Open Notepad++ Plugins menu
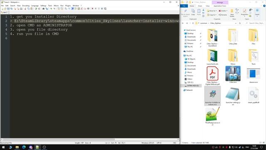266x150 pixels. pos(68,5)
